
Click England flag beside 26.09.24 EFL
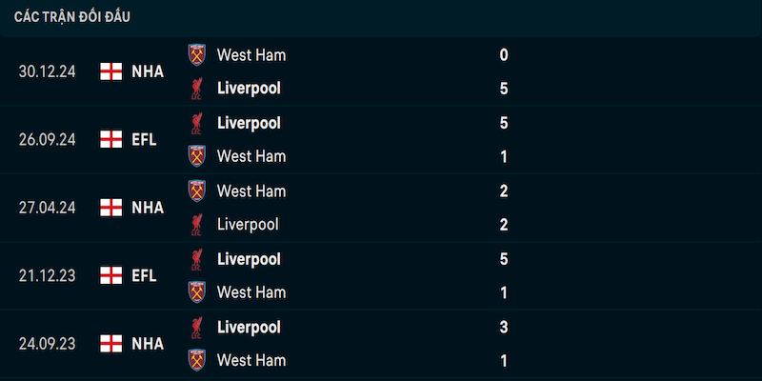pyautogui.click(x=111, y=139)
